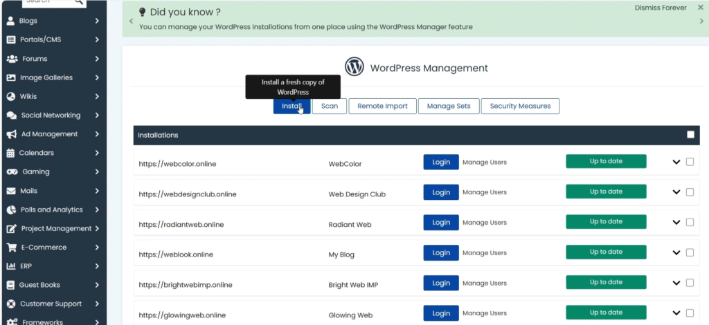
Task: Open the Customer Support sidebar menu
Action: click(x=53, y=304)
